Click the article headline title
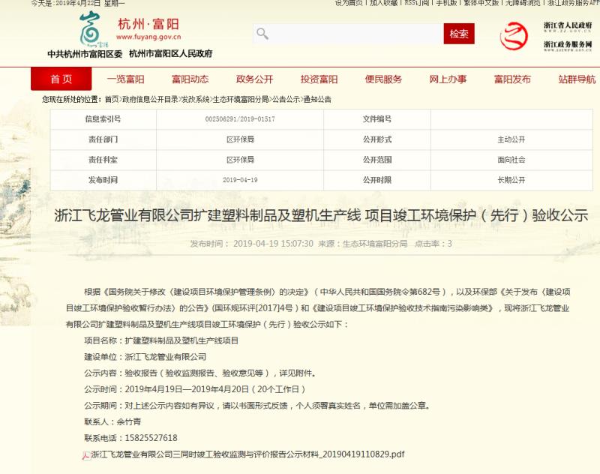The image size is (600, 474). point(321,216)
